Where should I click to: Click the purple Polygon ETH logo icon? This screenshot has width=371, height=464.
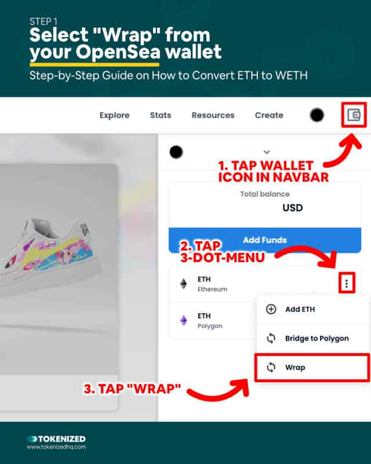click(184, 321)
